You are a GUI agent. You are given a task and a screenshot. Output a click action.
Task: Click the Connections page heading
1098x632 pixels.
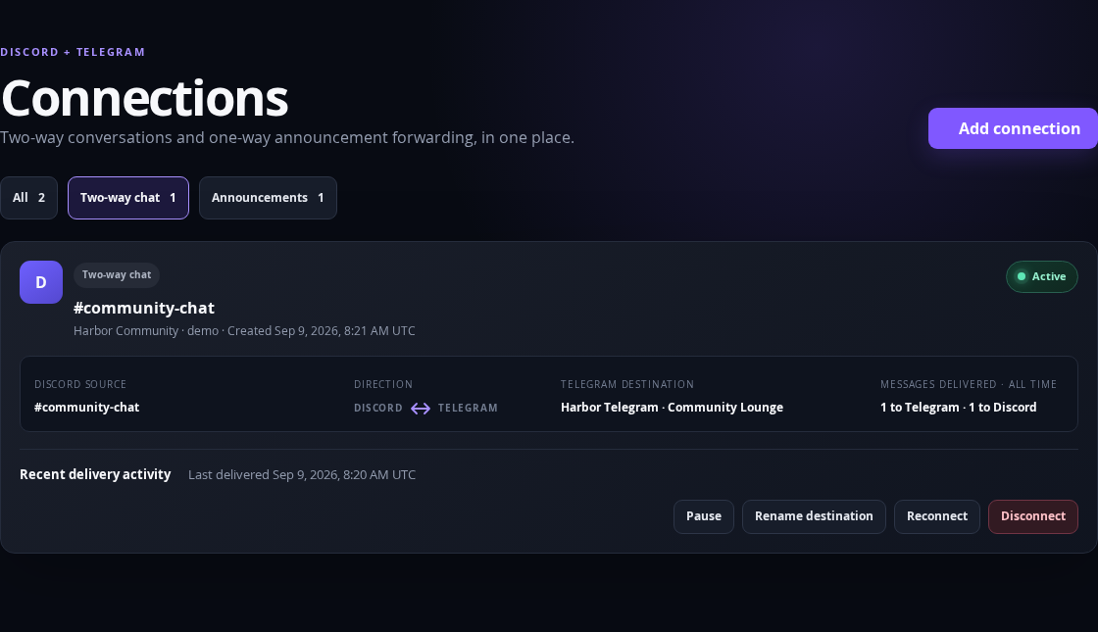(x=145, y=98)
